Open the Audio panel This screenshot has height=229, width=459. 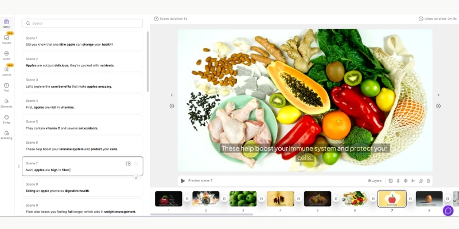click(x=6, y=55)
